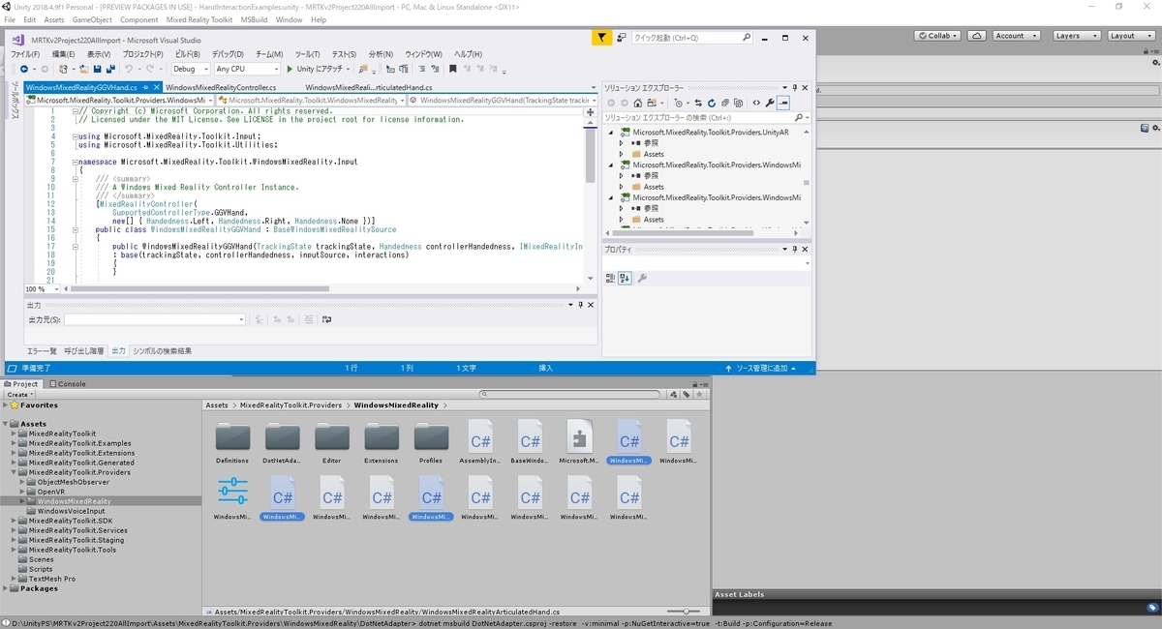This screenshot has height=629, width=1162.
Task: Start debugging with Unity にアタッチ button
Action: click(x=318, y=69)
